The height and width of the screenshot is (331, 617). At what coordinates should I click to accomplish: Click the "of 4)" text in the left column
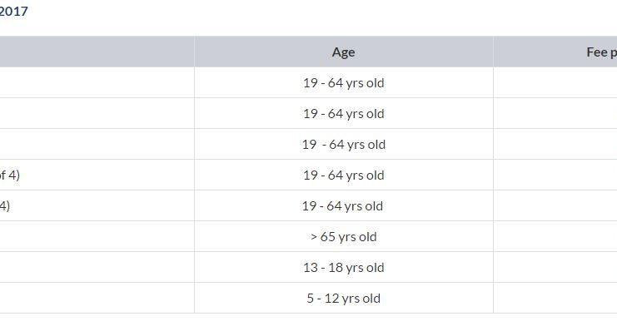coord(9,175)
